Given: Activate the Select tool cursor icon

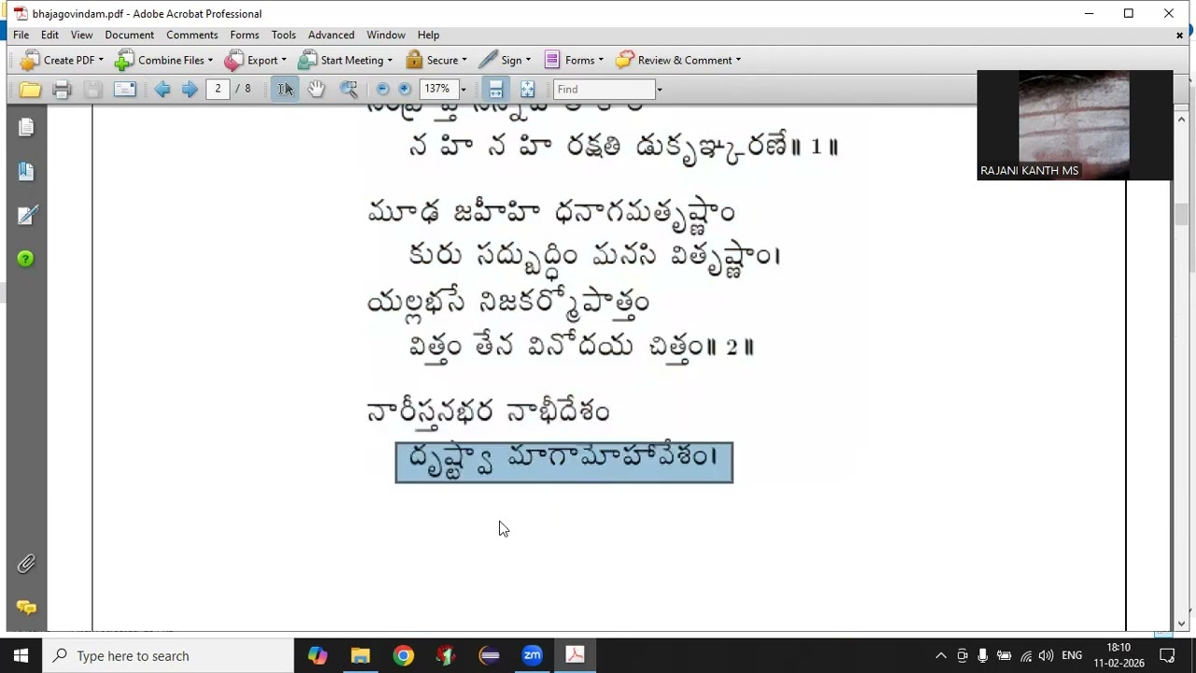Looking at the screenshot, I should point(285,89).
